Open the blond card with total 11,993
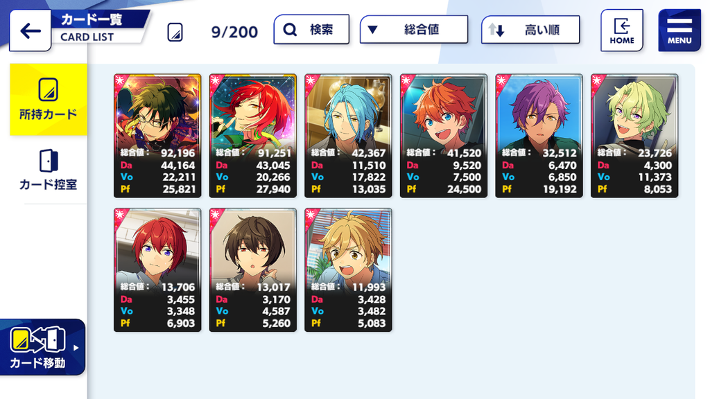The width and height of the screenshot is (710, 399). (348, 270)
